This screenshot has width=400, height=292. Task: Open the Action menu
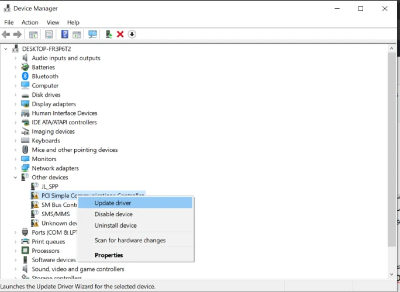(30, 23)
